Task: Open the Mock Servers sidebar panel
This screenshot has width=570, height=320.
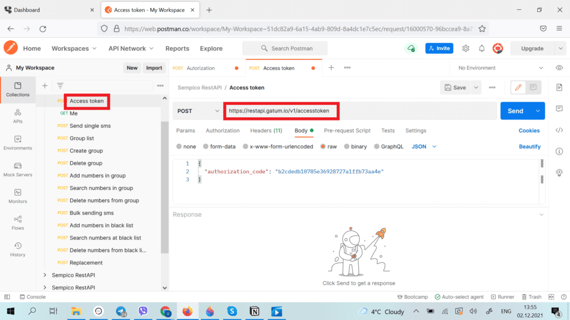Action: pyautogui.click(x=17, y=169)
